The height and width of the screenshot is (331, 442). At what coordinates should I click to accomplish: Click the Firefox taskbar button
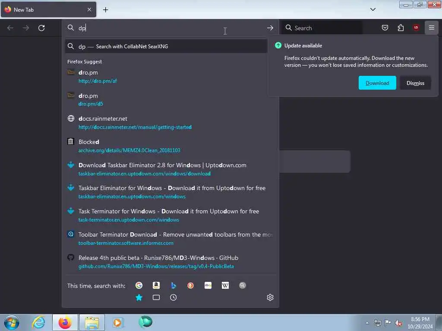[x=65, y=322]
